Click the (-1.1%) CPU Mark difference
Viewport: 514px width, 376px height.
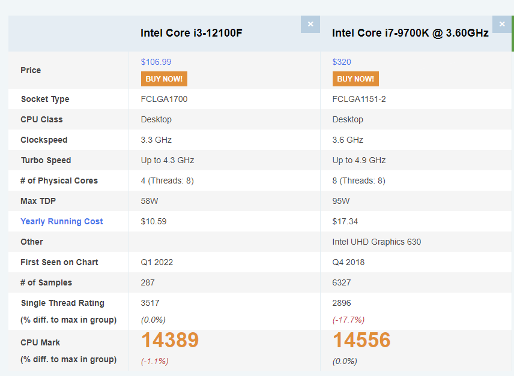pyautogui.click(x=154, y=361)
